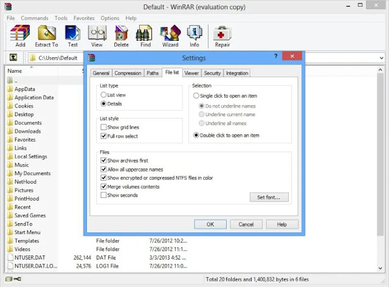
Task: Select the AppData folder icon
Action: (10, 89)
